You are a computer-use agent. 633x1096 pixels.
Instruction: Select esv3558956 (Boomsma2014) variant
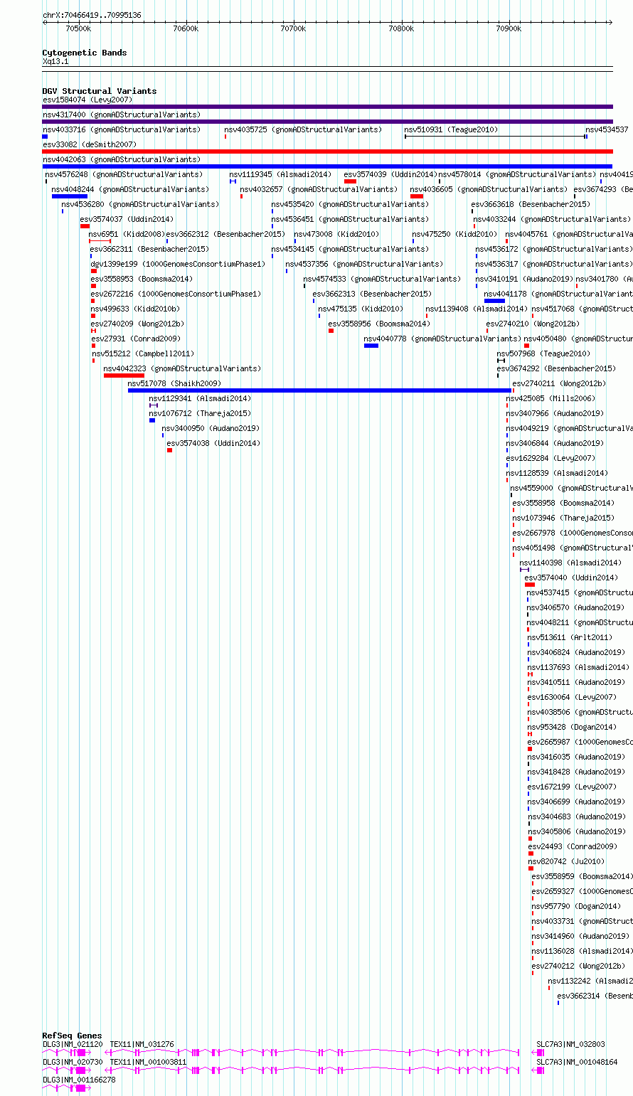click(x=379, y=324)
